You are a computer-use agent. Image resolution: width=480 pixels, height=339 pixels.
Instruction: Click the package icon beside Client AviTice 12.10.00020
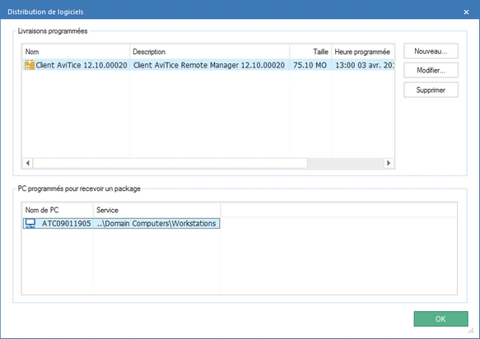click(x=30, y=65)
